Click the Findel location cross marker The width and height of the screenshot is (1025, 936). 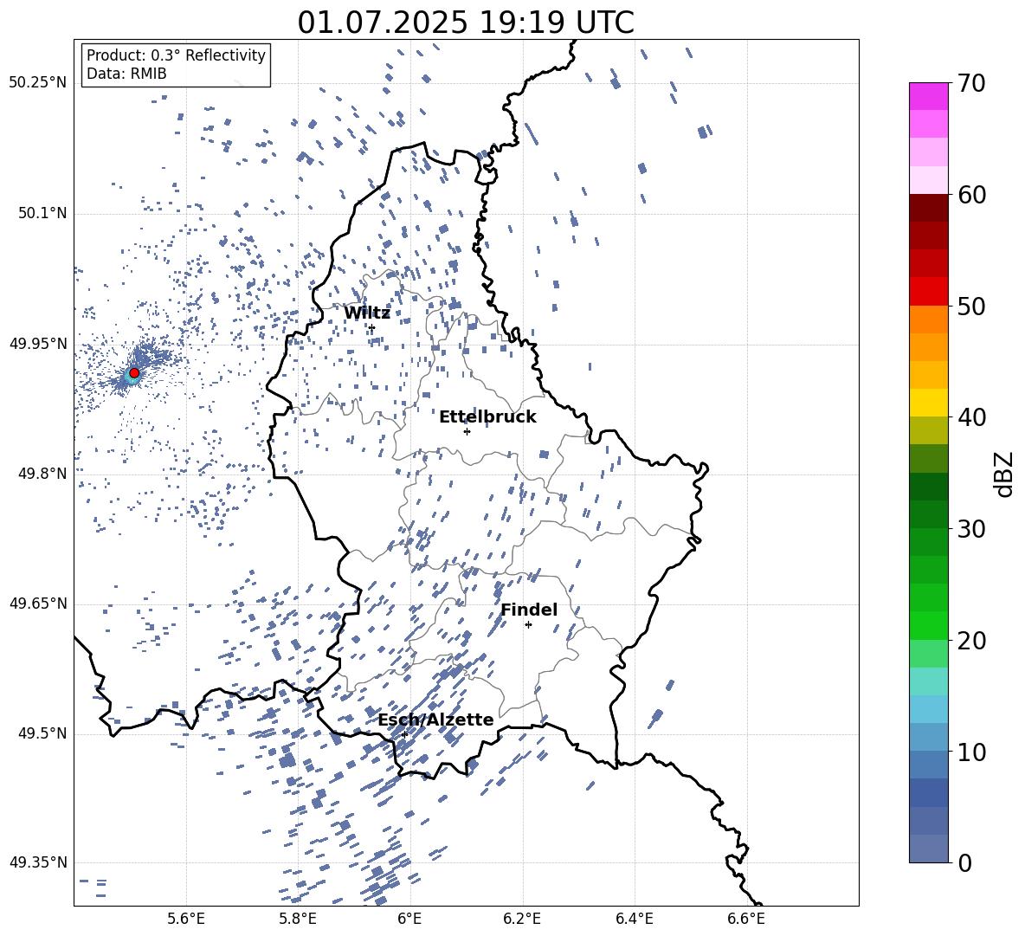tap(528, 625)
